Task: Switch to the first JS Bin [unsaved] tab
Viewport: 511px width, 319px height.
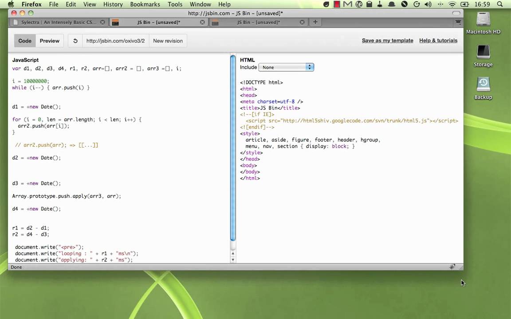Action: (x=158, y=22)
